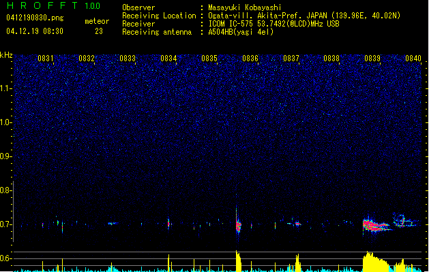The height and width of the screenshot is (272, 429).
Task: Click the 0836 time marker
Action: tap(250, 58)
